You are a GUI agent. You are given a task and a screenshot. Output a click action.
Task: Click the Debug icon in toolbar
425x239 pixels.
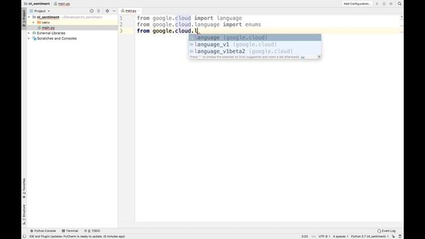(384, 4)
